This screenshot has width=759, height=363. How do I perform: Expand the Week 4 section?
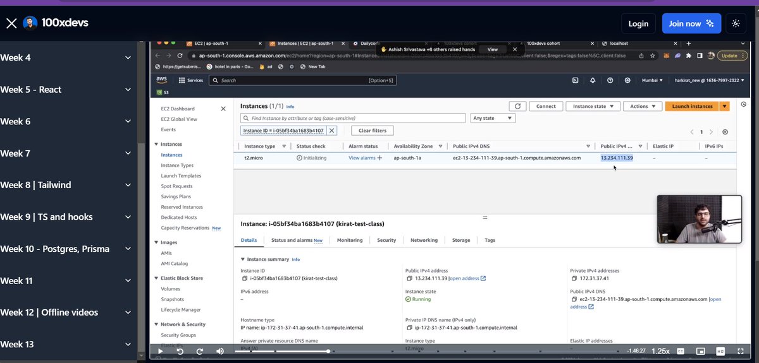click(x=68, y=57)
